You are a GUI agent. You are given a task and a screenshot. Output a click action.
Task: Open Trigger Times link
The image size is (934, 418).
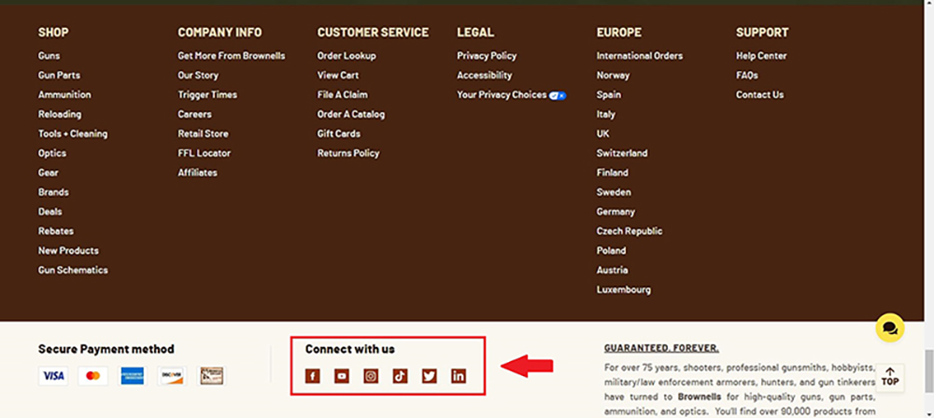coord(207,94)
